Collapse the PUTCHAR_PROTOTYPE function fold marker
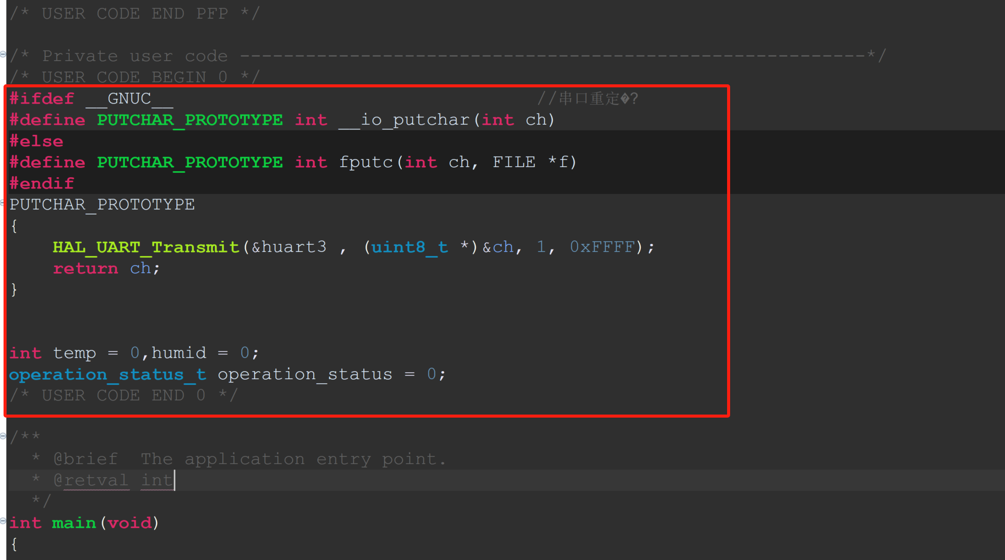This screenshot has width=1005, height=560. (3, 202)
